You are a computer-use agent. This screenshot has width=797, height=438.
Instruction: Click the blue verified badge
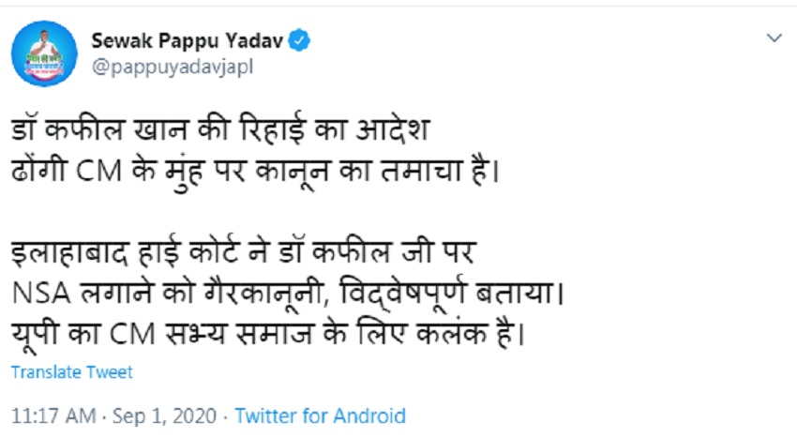tap(300, 40)
